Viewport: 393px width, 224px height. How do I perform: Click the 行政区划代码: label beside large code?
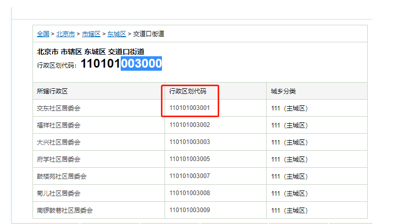(57, 65)
